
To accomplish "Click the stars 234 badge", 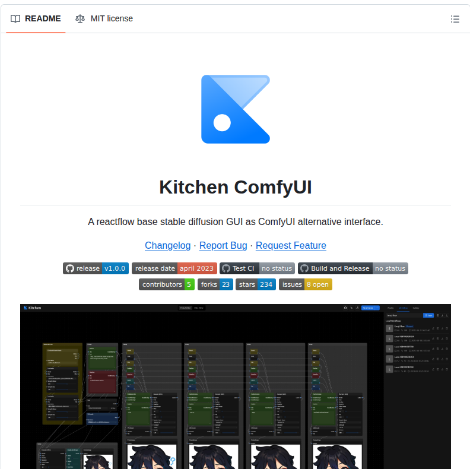I will click(255, 284).
